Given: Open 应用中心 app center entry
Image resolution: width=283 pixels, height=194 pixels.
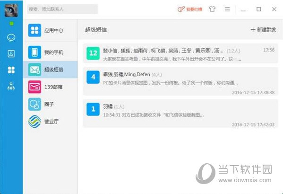Looking at the screenshot, I should [x=51, y=30].
